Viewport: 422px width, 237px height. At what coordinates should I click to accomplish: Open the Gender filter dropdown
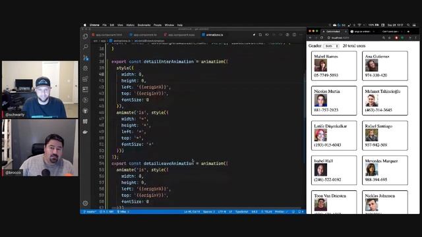pyautogui.click(x=331, y=46)
